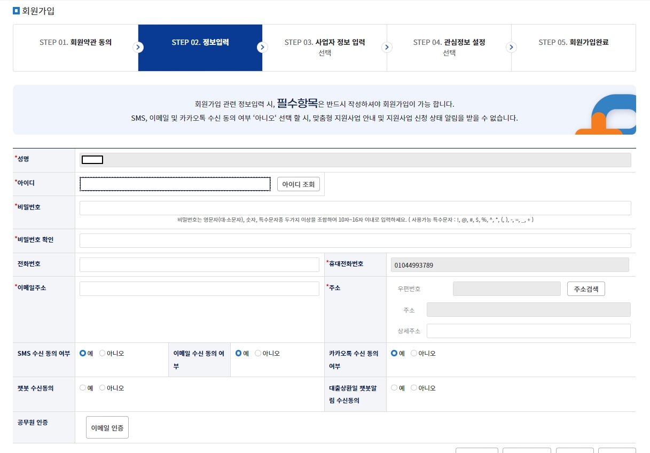Viewport: 650px width, 453px height.
Task: Select 예 for 대출상환일 챗봇알림 수신동의
Action: pos(395,387)
